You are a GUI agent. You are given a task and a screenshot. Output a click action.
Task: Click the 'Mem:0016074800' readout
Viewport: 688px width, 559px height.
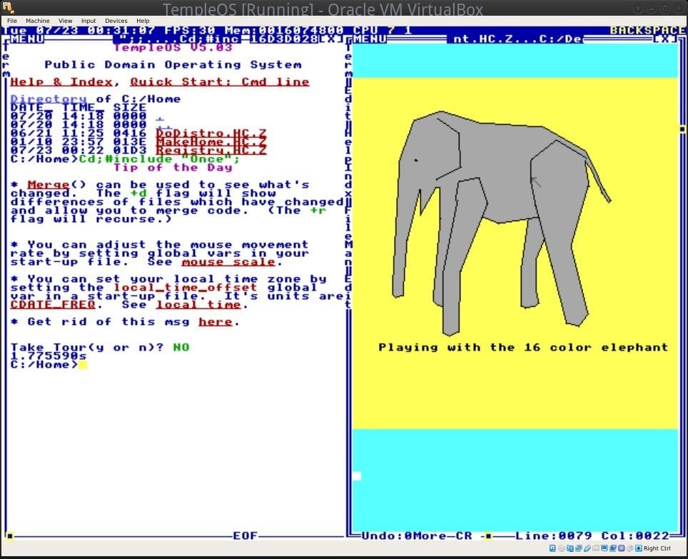(284, 30)
